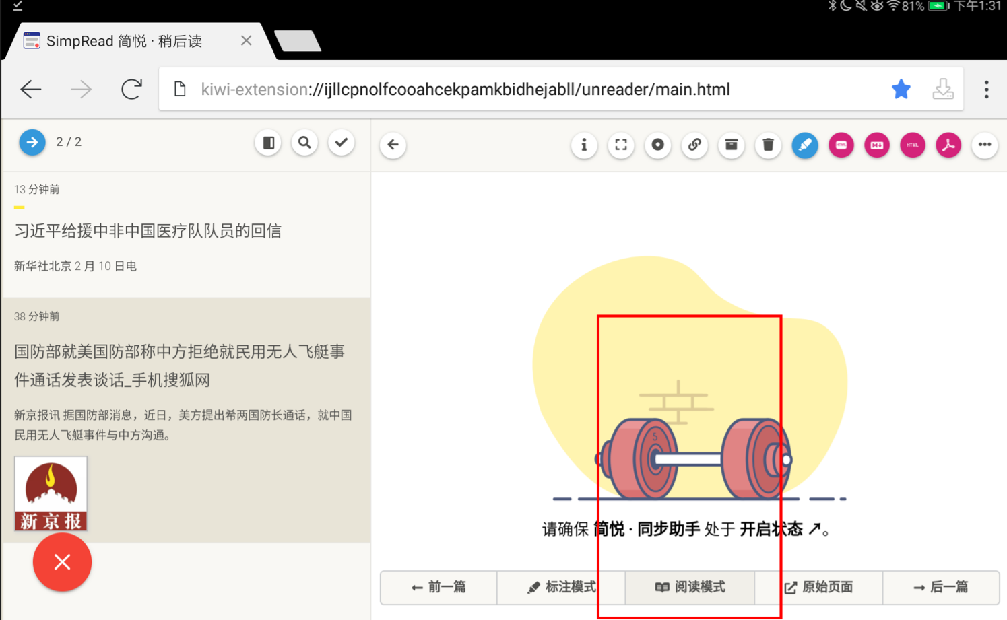Copy the article link
Screen dimensions: 1007x620
(694, 145)
